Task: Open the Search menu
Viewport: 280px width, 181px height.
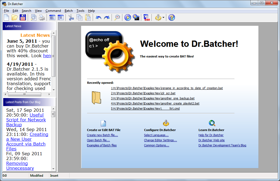Action: point(26,11)
